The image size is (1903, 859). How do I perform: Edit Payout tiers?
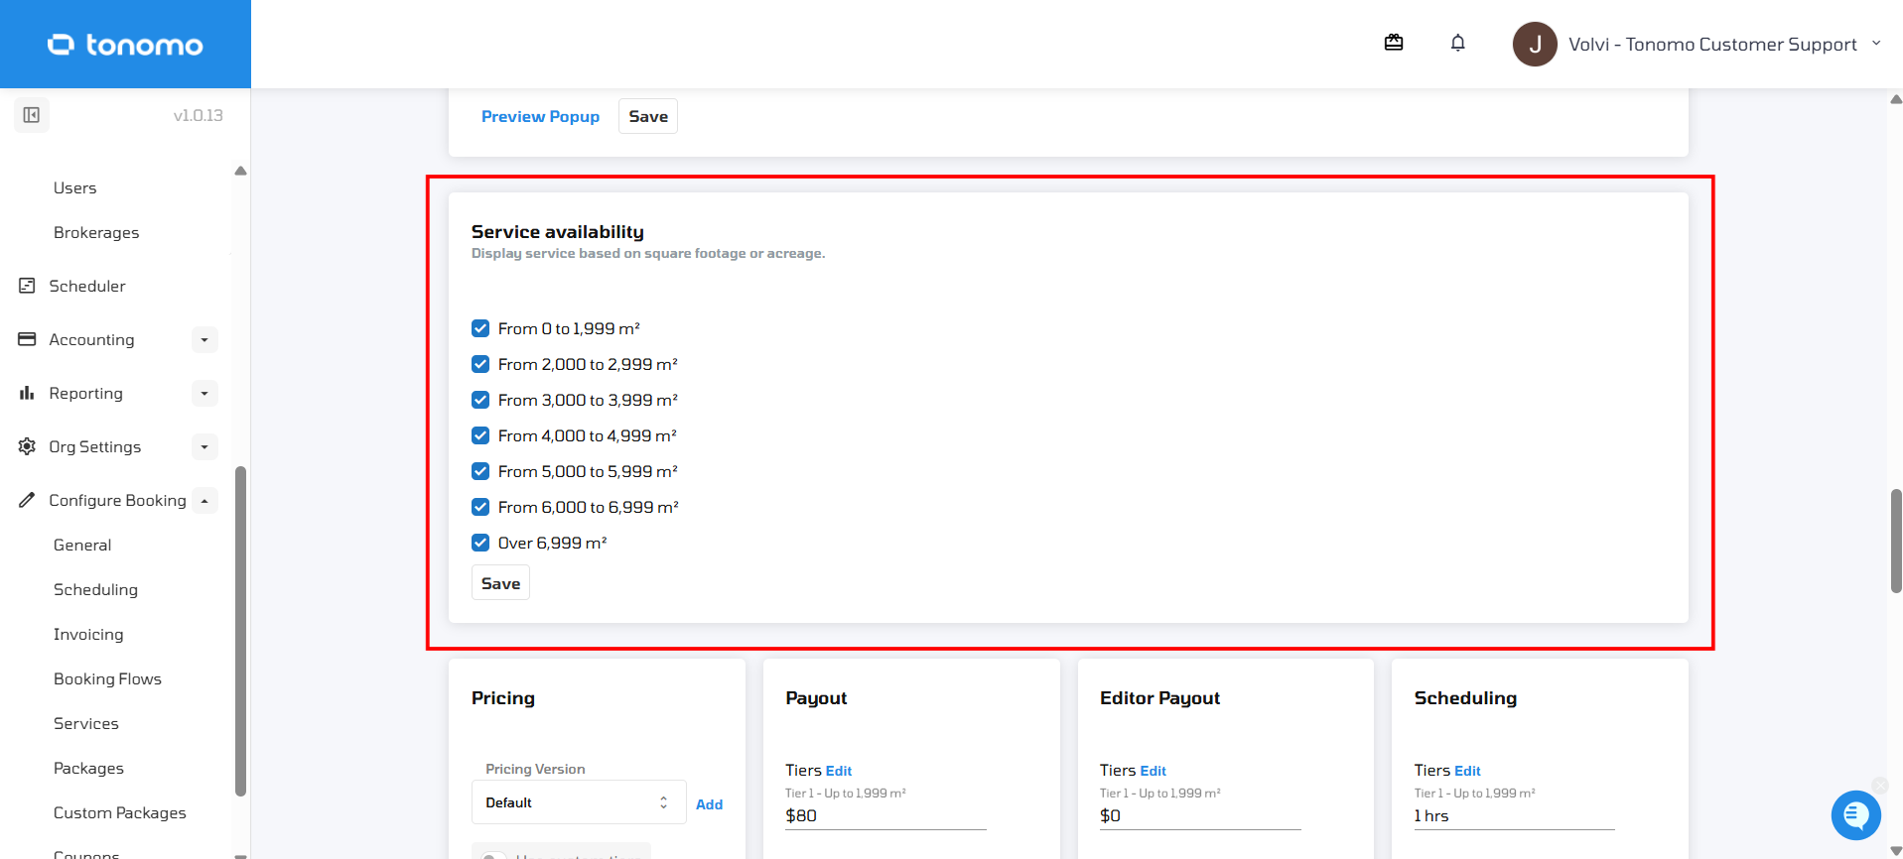839,771
